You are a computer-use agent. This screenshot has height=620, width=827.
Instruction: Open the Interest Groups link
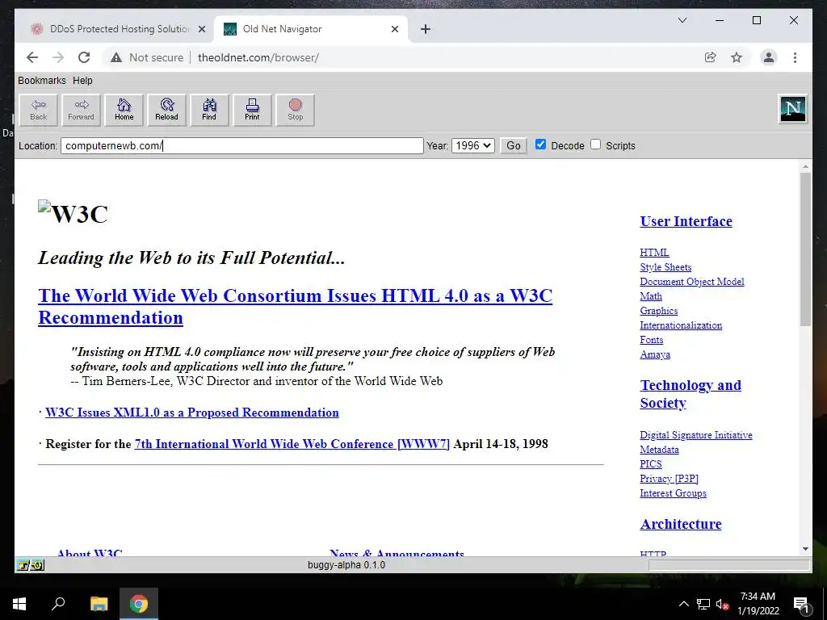pyautogui.click(x=673, y=493)
